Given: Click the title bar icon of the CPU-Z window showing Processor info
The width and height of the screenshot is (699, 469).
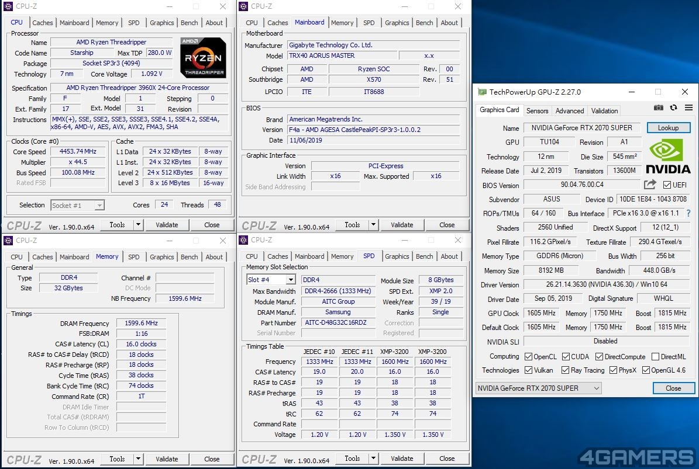Looking at the screenshot, I should click(x=8, y=6).
